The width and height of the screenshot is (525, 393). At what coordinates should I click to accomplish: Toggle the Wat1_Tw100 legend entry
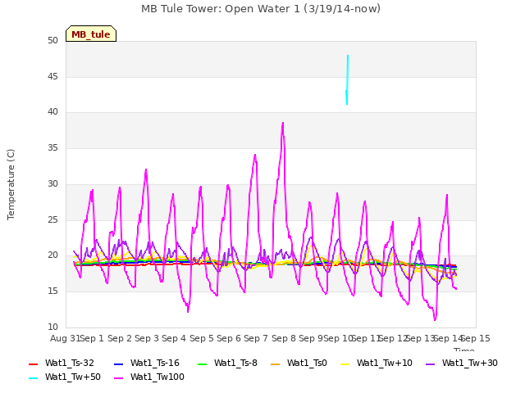149,377
